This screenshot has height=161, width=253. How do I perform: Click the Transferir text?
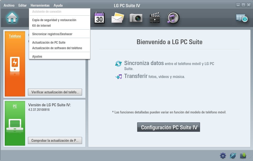(x=136, y=76)
